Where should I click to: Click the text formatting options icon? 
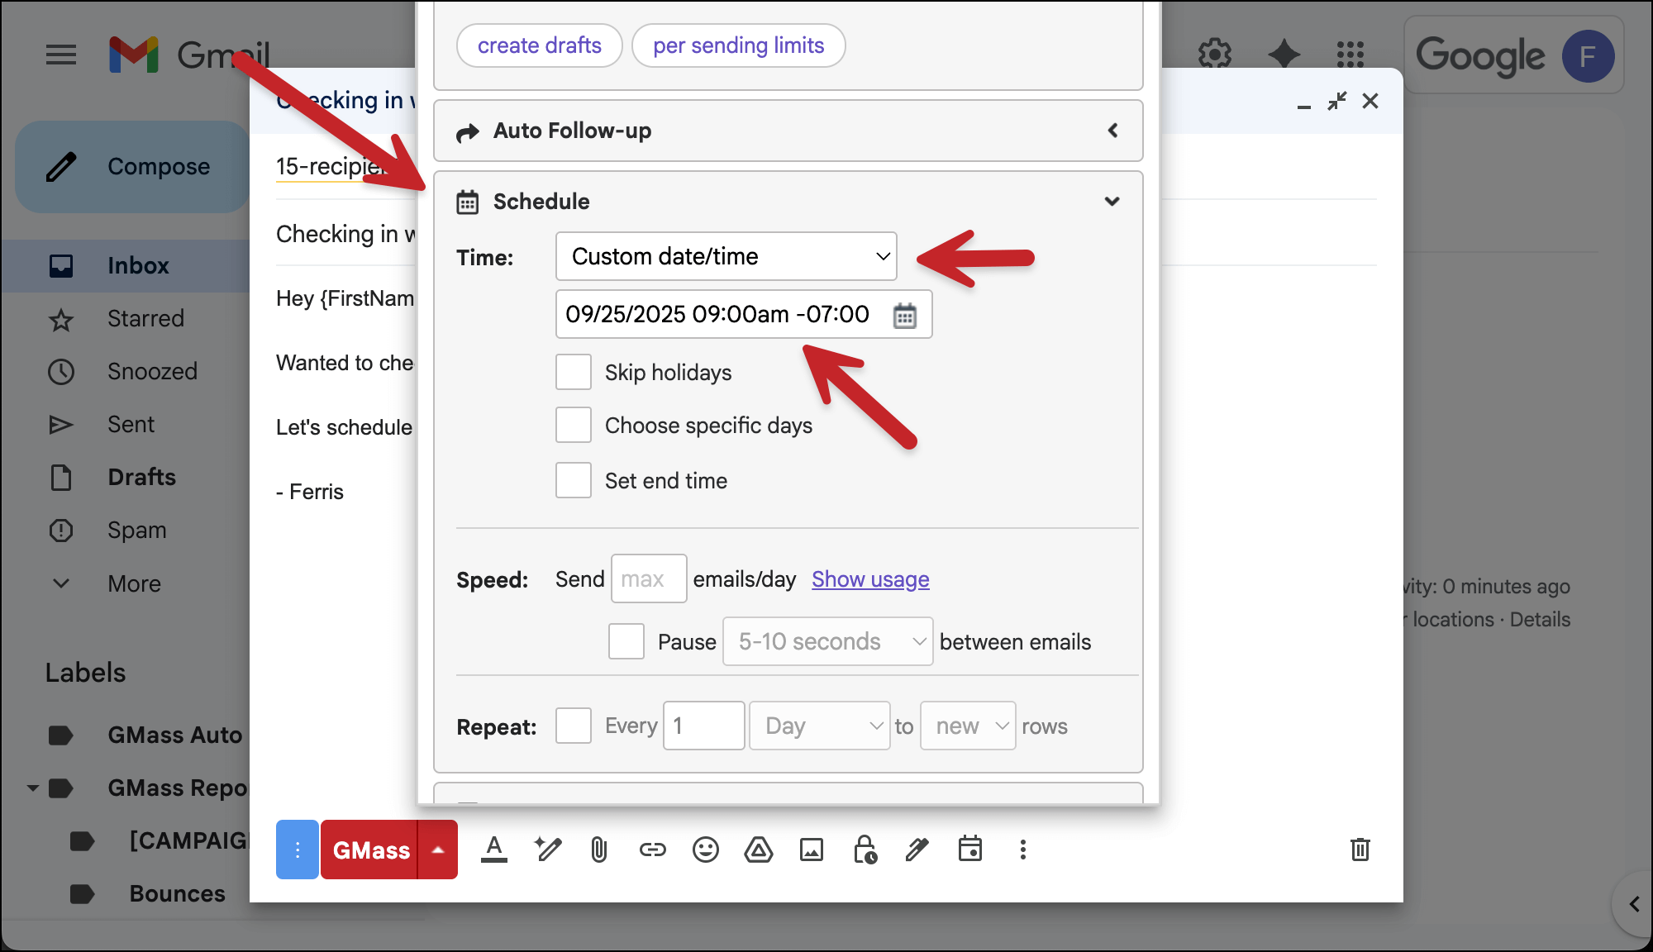(x=494, y=850)
